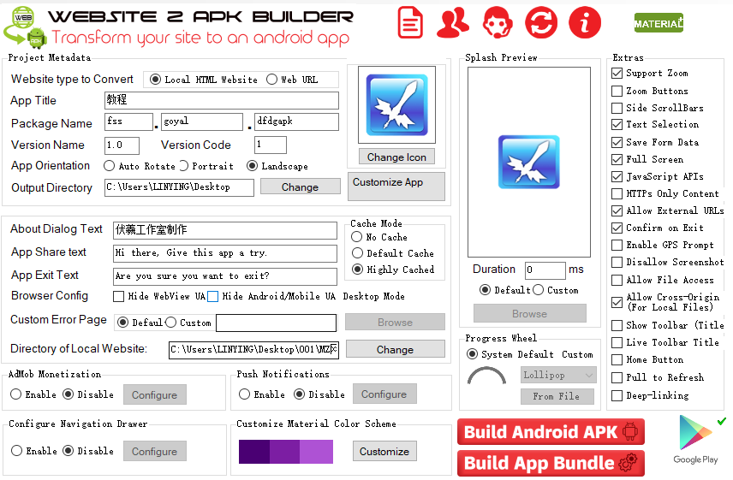Click the splash Duration ms field
This screenshot has width=733, height=480.
pos(545,270)
